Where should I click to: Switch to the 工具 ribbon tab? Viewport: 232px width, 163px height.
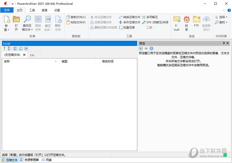click(x=32, y=10)
